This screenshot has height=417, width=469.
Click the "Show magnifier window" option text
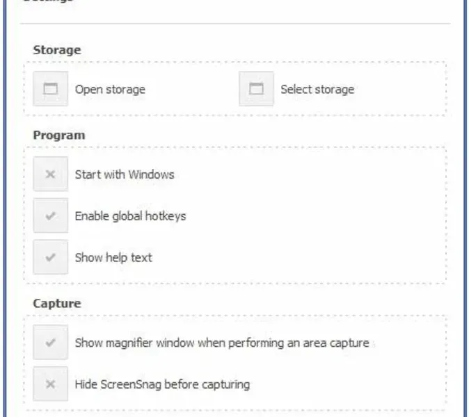coord(222,343)
